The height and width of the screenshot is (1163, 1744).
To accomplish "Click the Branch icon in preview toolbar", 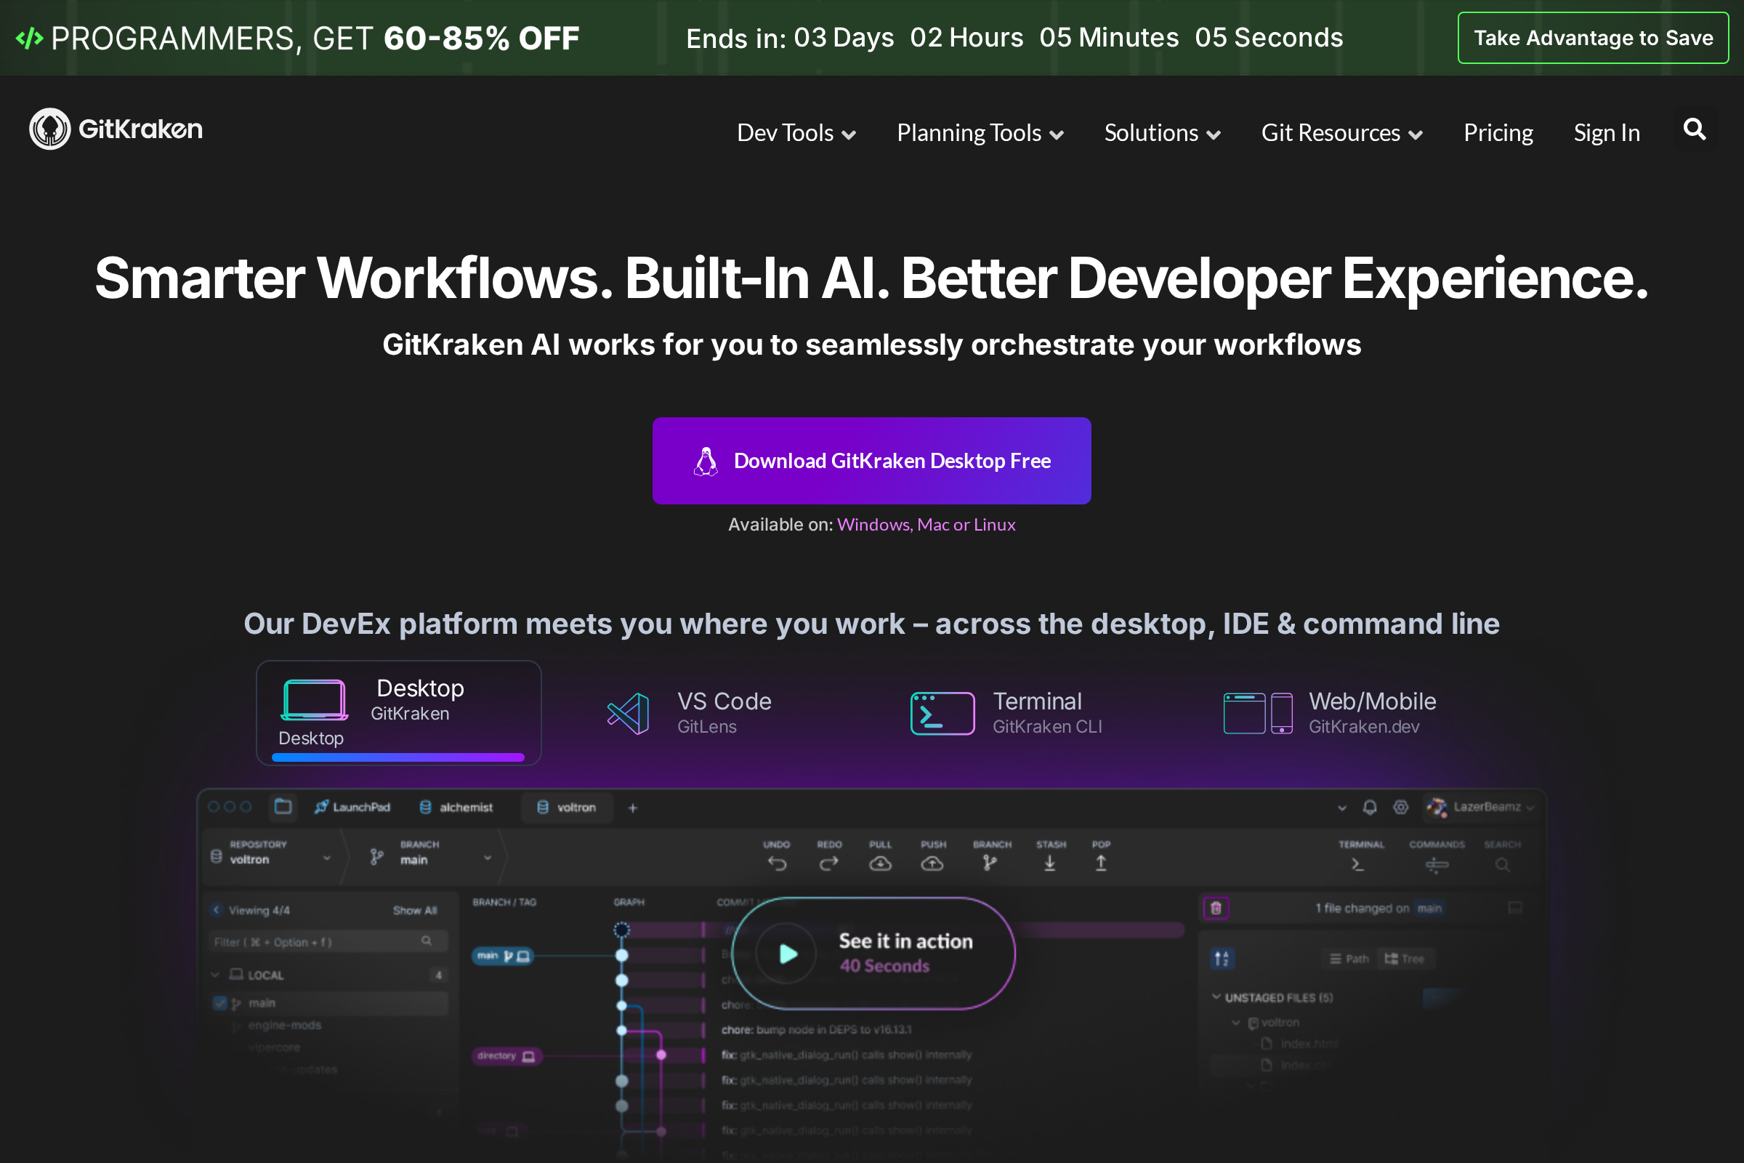I will point(990,864).
